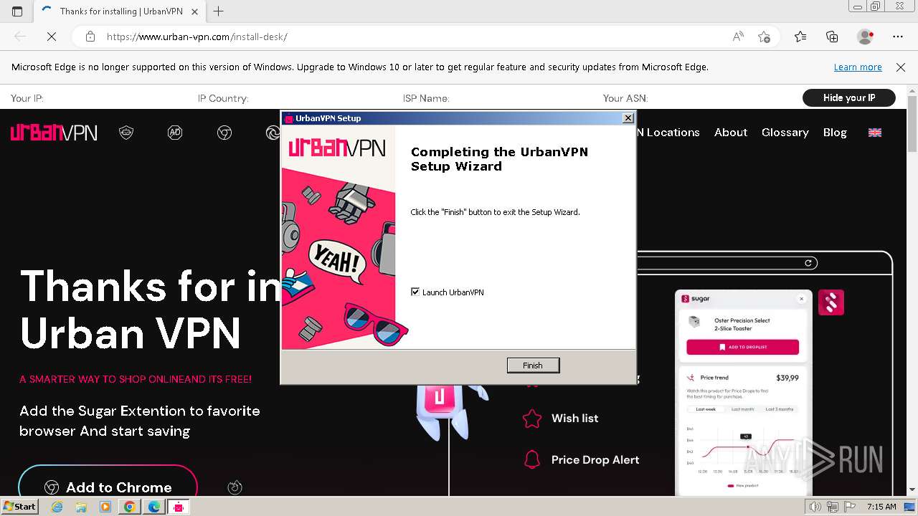Select Last 3 months tab in price trend
Image resolution: width=918 pixels, height=516 pixels.
coord(780,409)
